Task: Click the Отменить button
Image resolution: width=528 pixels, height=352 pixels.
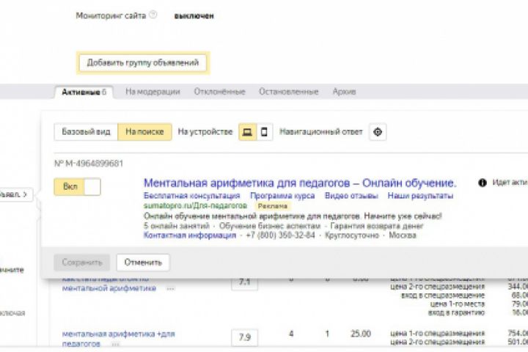Action: click(x=143, y=263)
